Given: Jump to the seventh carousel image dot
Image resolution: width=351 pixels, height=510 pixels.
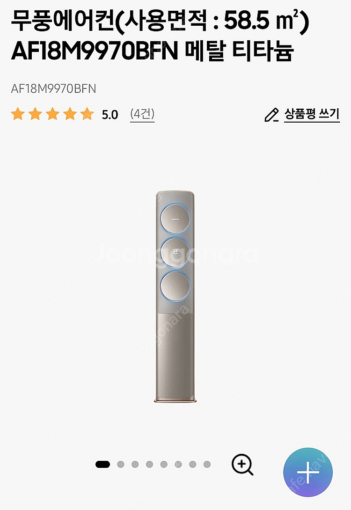Looking at the screenshot, I should (193, 465).
